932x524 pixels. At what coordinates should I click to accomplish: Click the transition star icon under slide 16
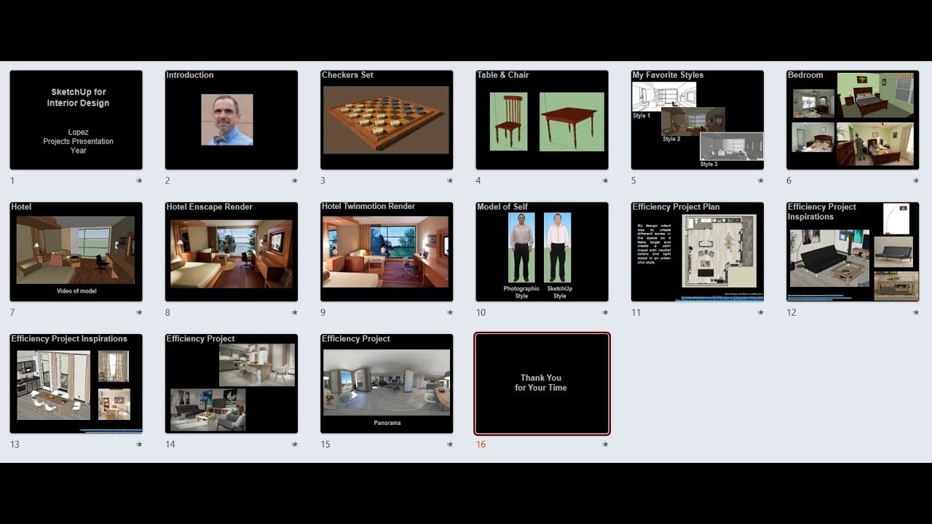[605, 444]
